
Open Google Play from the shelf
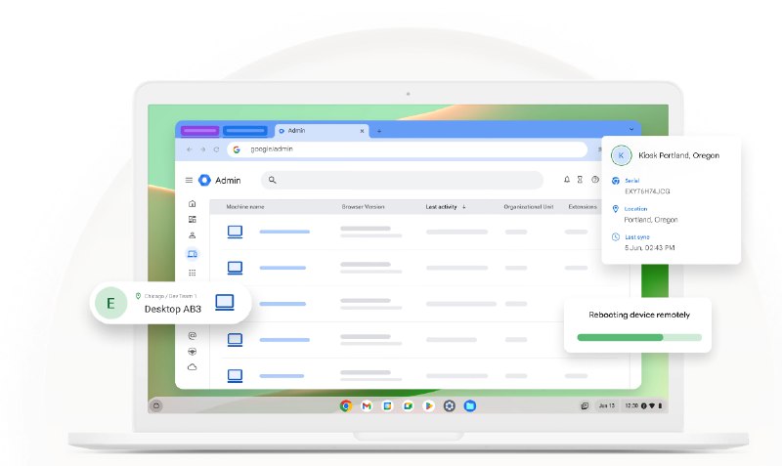pos(428,405)
